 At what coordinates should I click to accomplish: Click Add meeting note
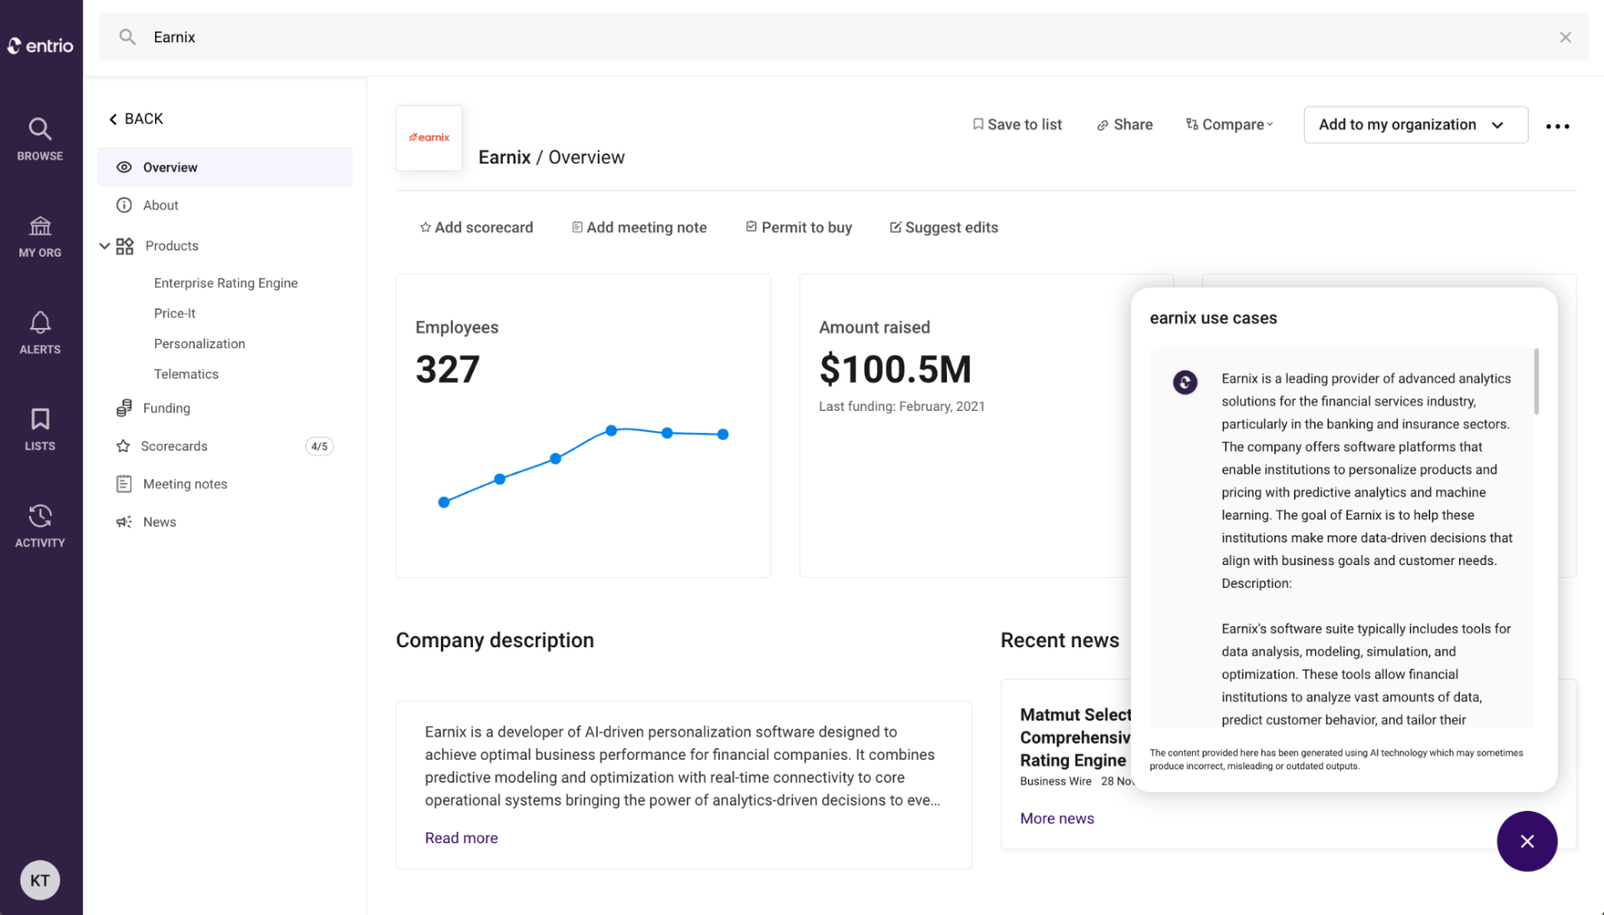(x=639, y=227)
